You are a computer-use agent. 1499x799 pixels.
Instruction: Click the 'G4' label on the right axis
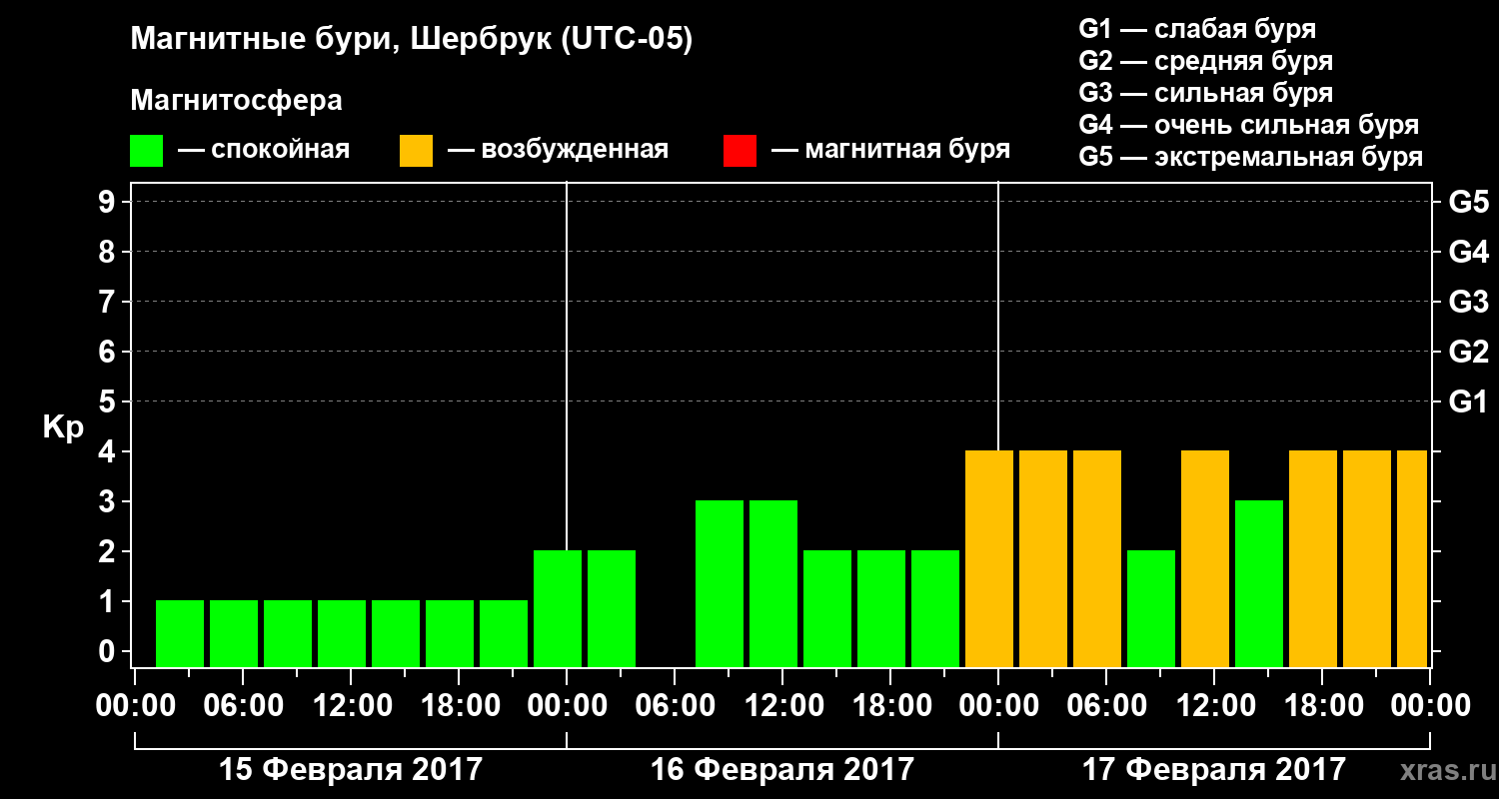click(x=1468, y=252)
